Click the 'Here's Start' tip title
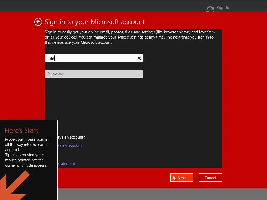267x200 pixels. [21, 130]
